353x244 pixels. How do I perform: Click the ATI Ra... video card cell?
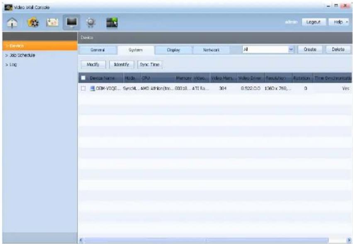click(x=200, y=89)
